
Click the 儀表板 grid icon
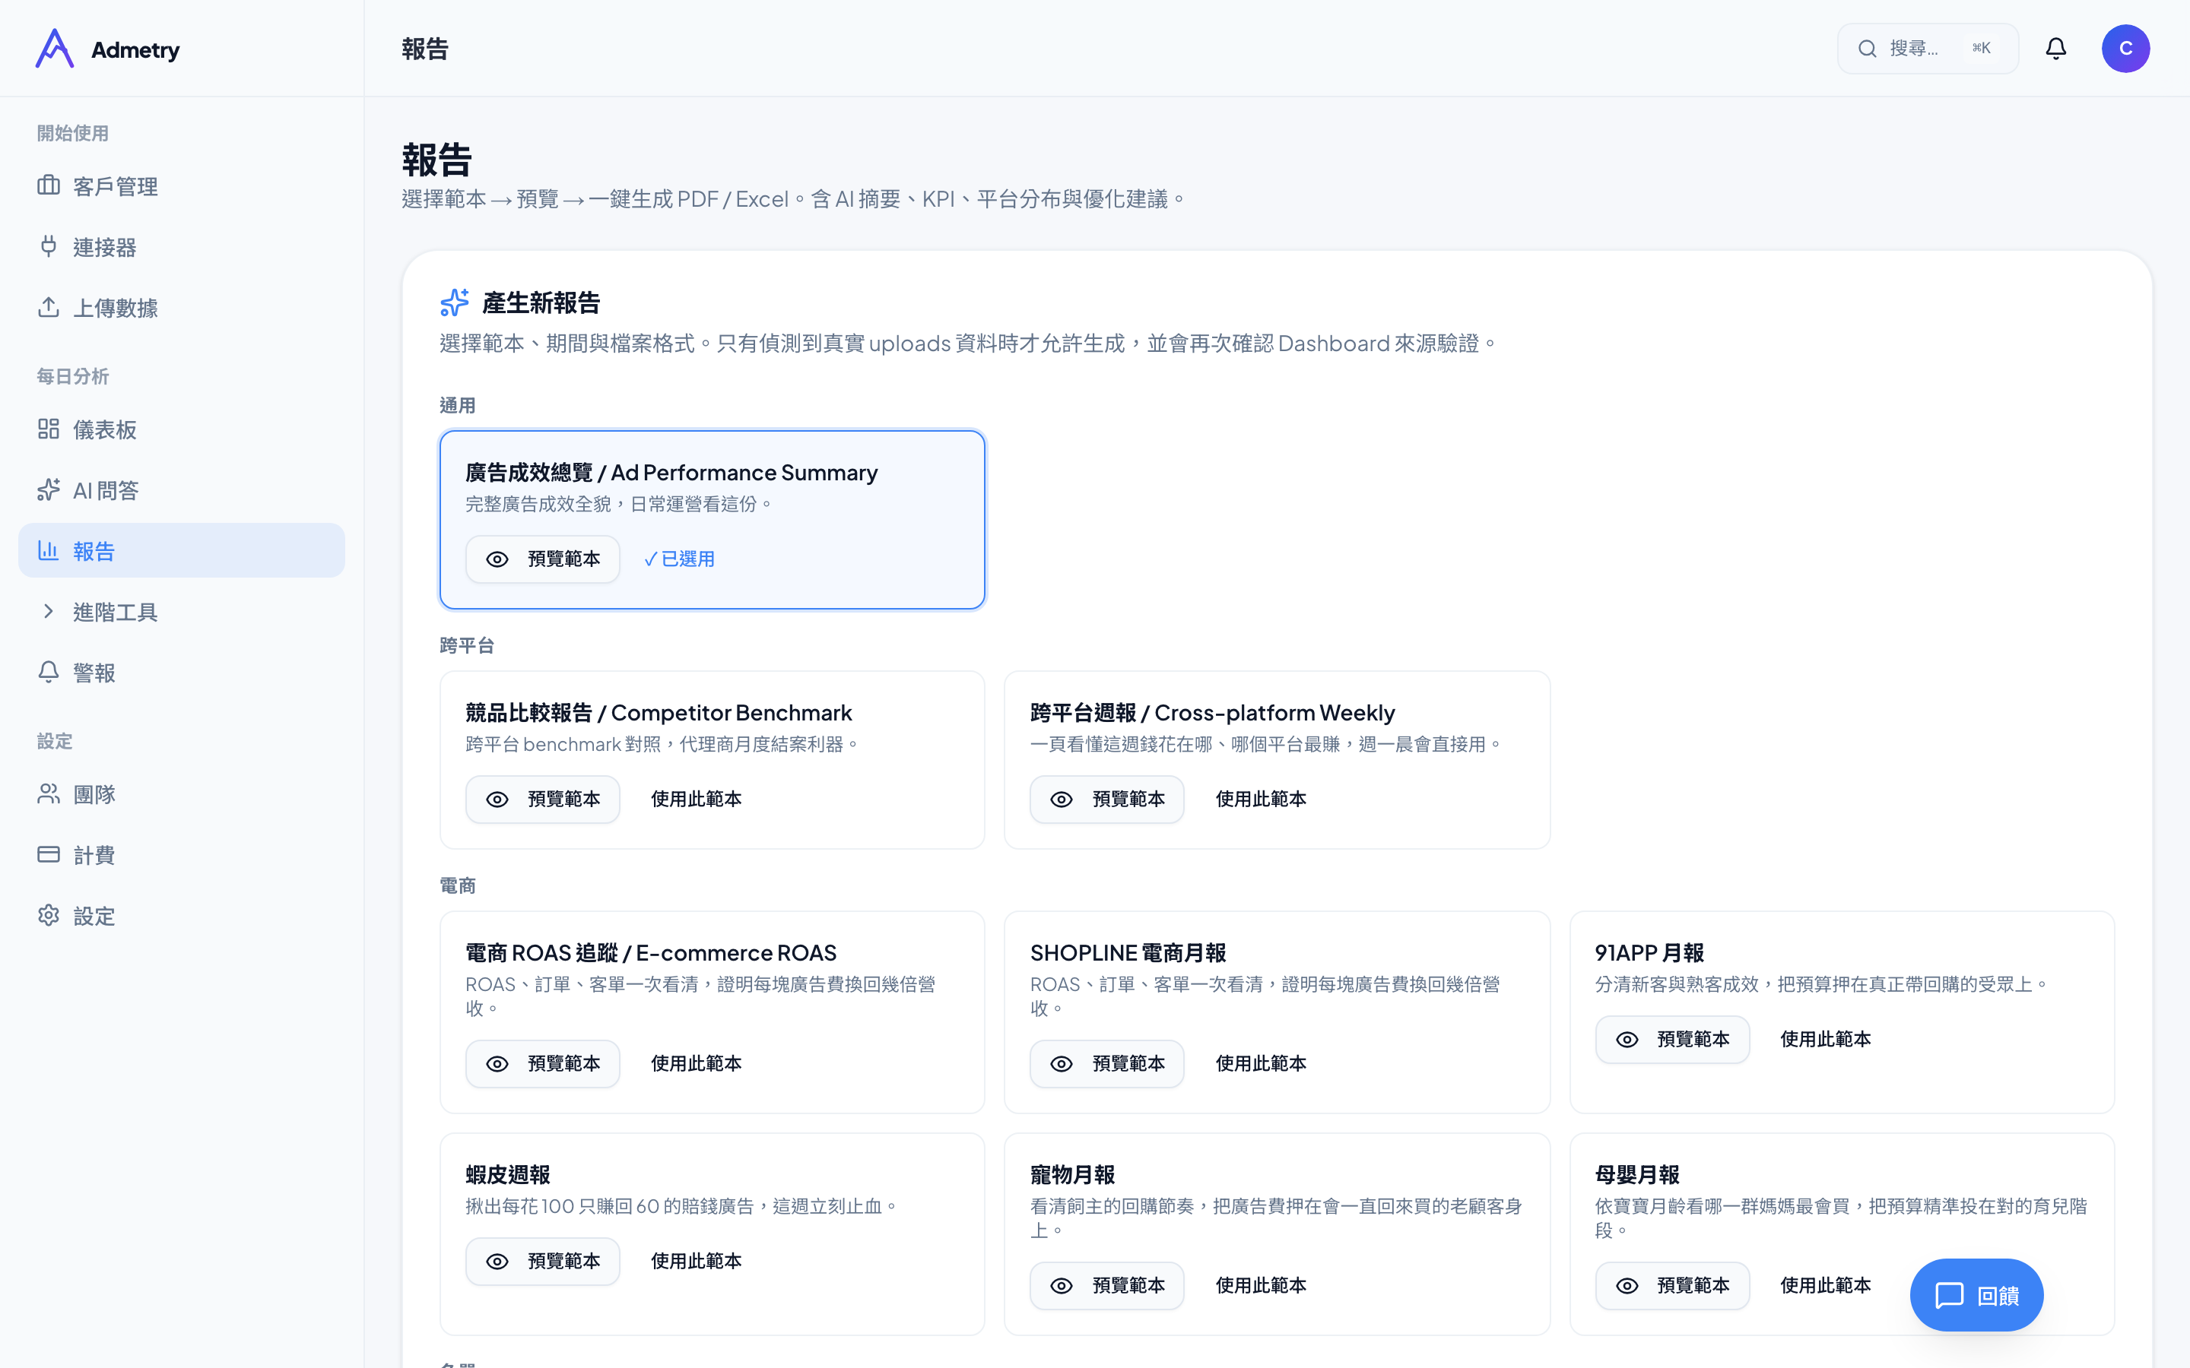49,429
